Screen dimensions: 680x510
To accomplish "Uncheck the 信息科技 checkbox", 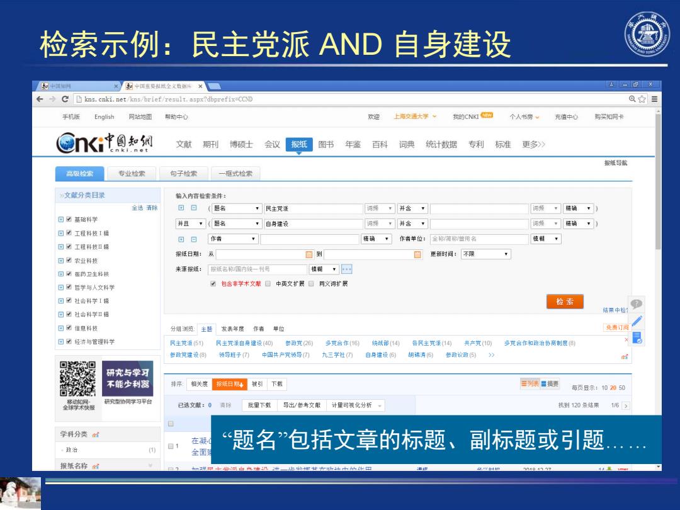I will coord(69,328).
